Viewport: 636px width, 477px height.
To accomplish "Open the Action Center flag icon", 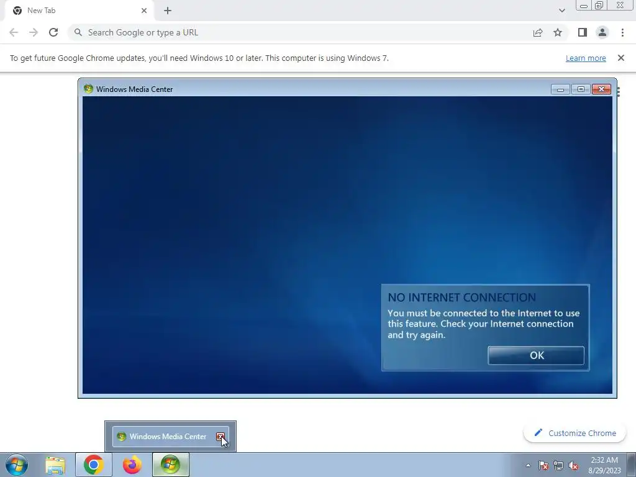I will (543, 465).
